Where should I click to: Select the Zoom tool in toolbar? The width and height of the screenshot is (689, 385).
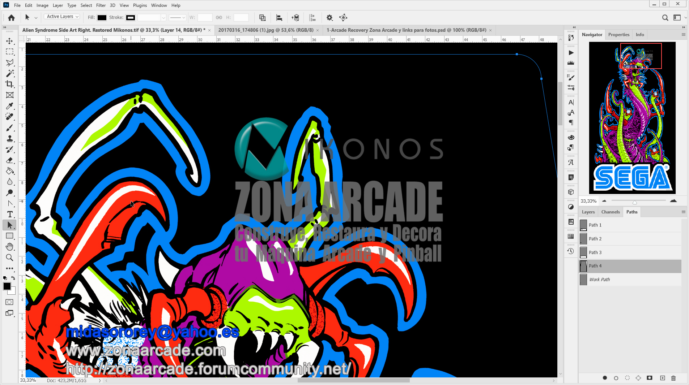(x=10, y=258)
